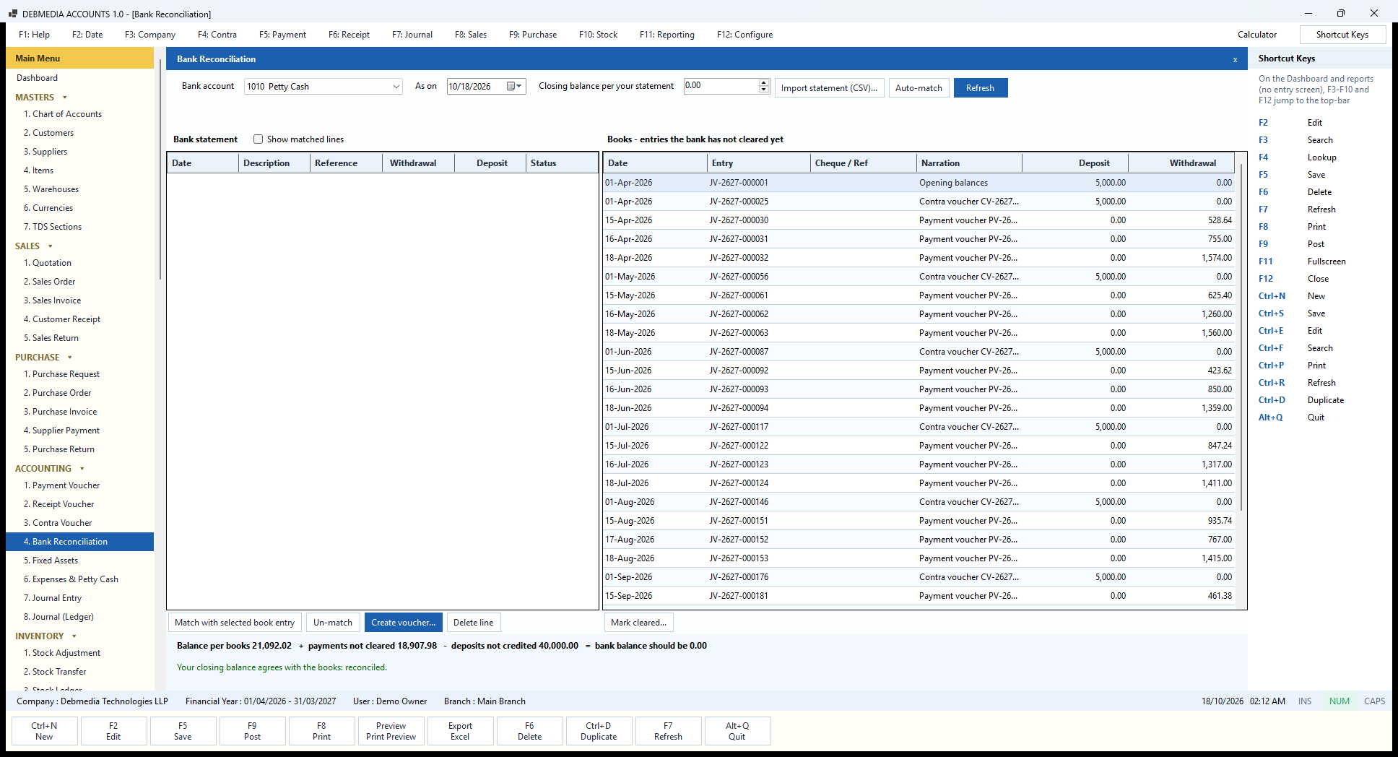Sort books by Narration column header
This screenshot has width=1398, height=757.
tap(968, 163)
